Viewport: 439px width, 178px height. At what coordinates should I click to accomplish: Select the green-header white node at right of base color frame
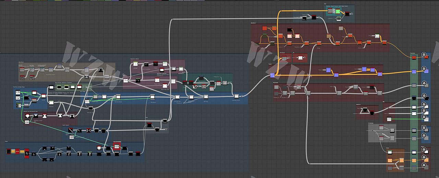(x=377, y=36)
